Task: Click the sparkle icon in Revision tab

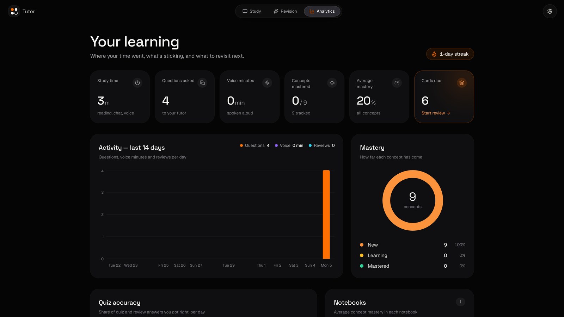Action: tap(276, 11)
